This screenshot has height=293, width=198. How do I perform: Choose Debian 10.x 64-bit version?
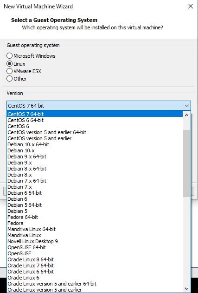(x=95, y=144)
